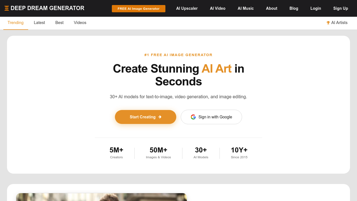Click the Login link

(316, 8)
